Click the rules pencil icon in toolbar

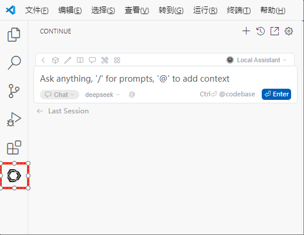pyautogui.click(x=67, y=60)
